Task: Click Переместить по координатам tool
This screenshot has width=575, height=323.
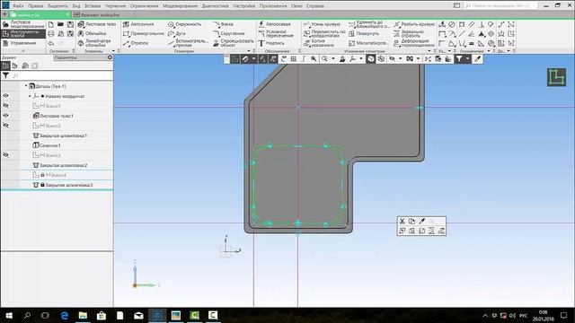Action: point(324,34)
